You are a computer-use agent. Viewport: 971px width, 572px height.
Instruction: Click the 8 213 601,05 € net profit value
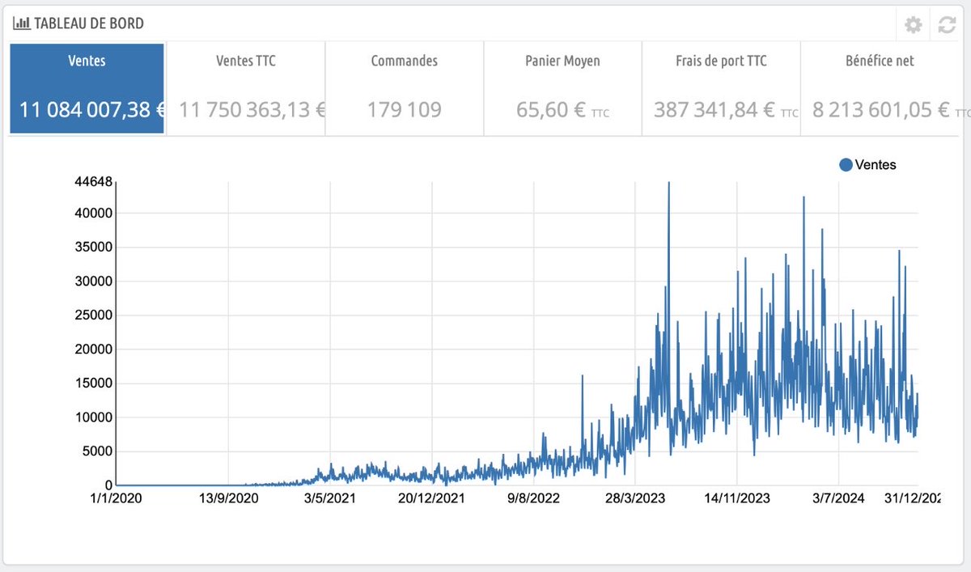pos(881,109)
